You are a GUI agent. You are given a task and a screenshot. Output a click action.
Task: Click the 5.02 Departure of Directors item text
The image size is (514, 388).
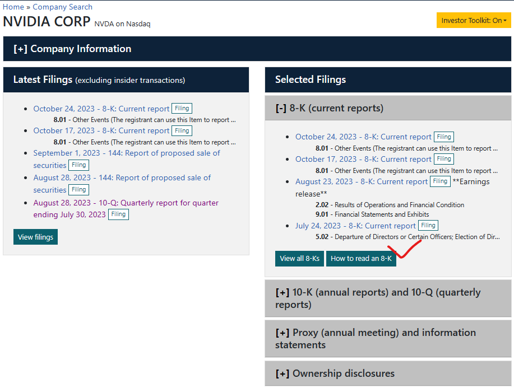pos(408,237)
